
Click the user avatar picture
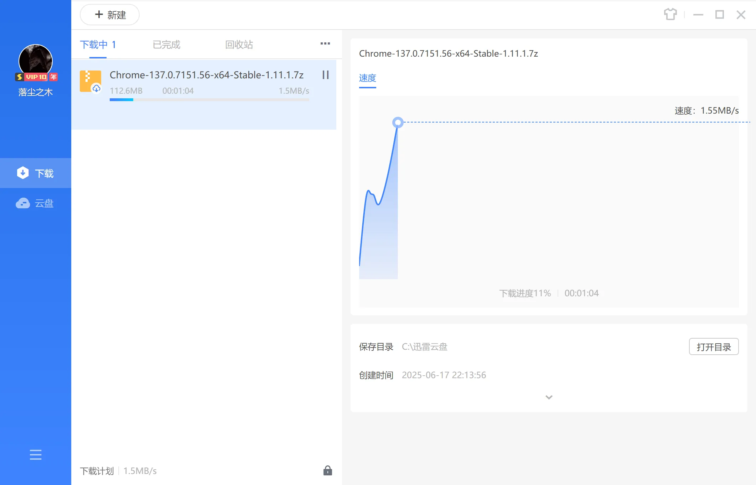click(x=36, y=61)
